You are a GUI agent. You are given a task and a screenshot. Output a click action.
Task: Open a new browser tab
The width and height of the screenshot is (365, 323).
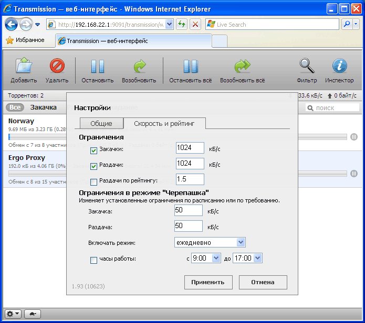pos(220,41)
